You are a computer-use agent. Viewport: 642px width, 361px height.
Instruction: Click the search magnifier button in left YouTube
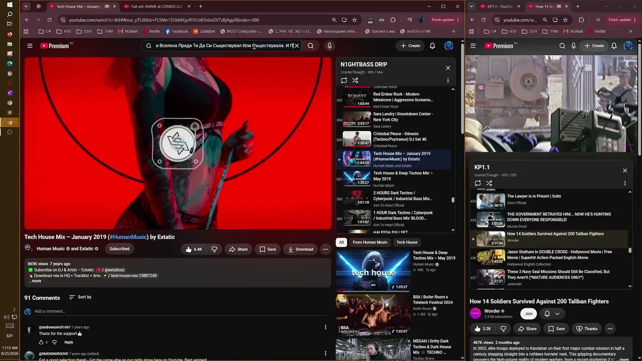(310, 46)
